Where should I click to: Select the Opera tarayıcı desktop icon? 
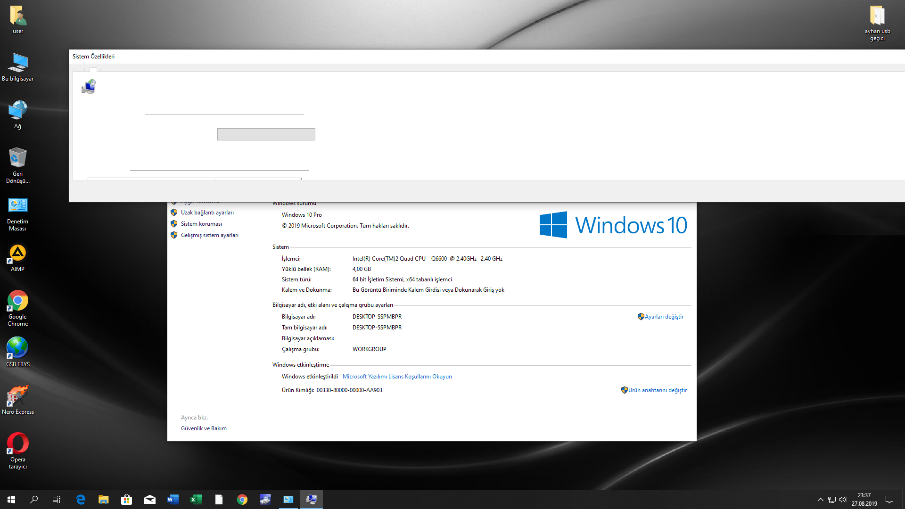(18, 443)
